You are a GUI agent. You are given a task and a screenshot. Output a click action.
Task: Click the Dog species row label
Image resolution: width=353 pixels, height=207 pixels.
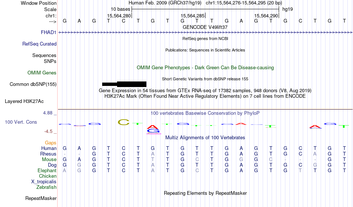[52, 165]
